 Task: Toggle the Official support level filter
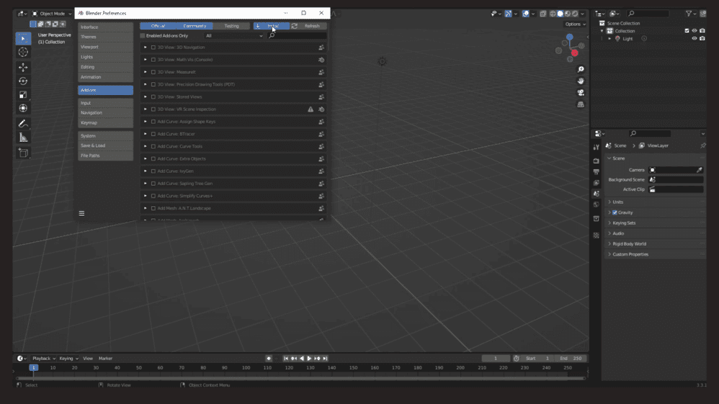(158, 26)
